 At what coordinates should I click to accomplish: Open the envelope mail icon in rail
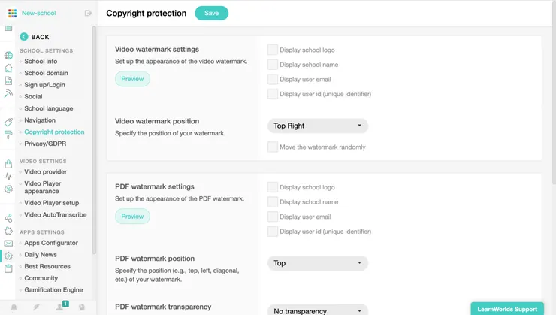click(x=8, y=244)
